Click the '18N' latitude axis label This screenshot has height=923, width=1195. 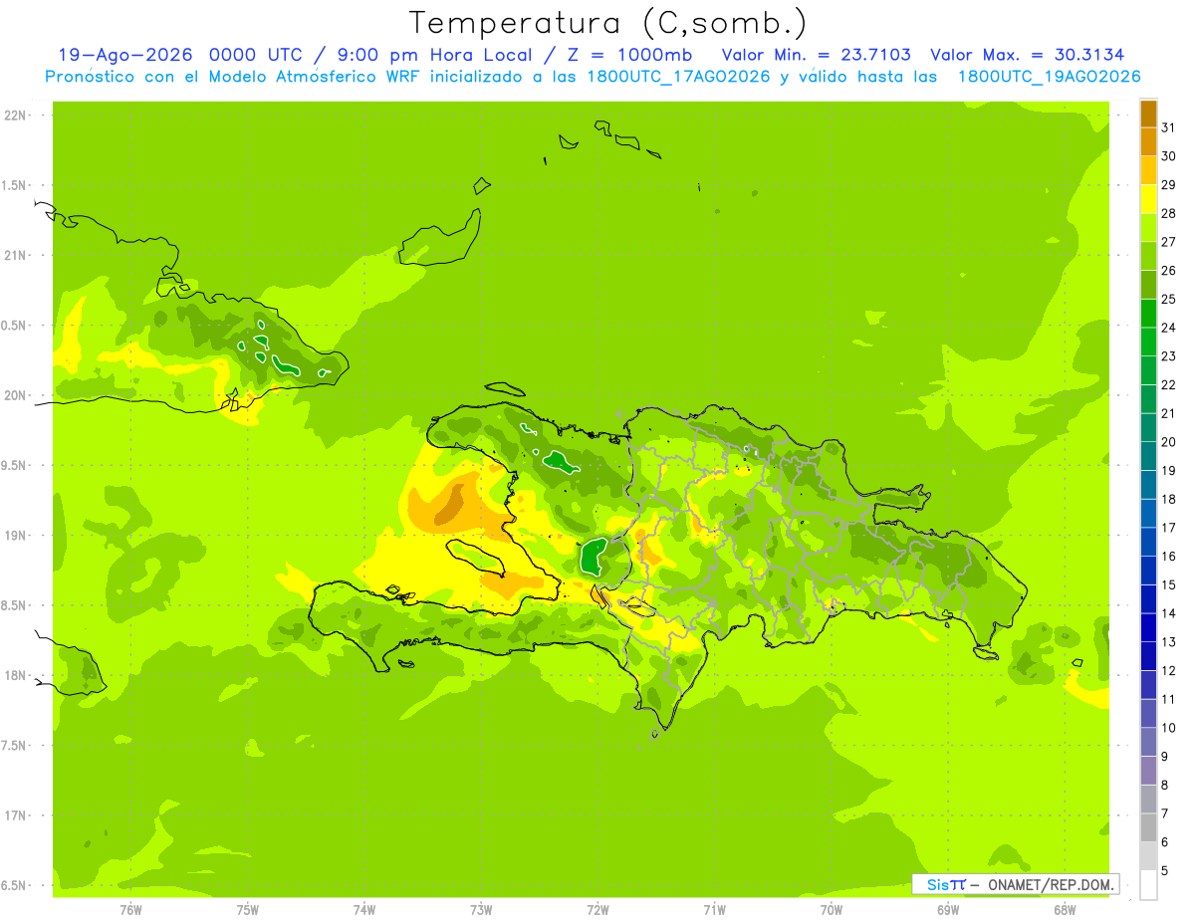coord(15,675)
